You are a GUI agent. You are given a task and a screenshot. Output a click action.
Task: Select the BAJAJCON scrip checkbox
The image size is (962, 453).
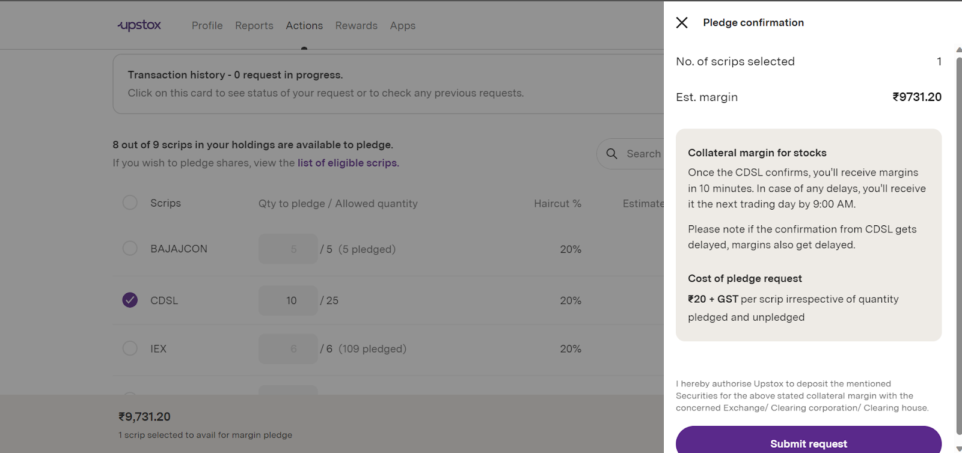click(x=130, y=248)
